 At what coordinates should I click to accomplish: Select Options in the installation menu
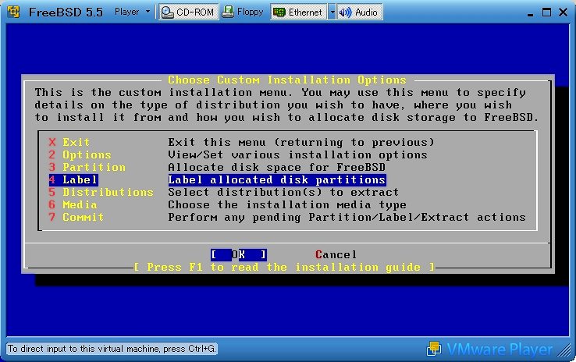[87, 154]
